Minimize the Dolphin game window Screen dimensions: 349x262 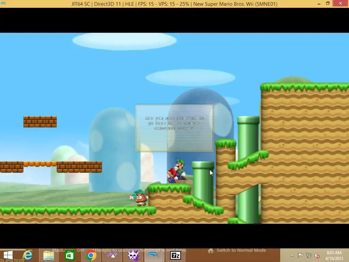(319, 3)
